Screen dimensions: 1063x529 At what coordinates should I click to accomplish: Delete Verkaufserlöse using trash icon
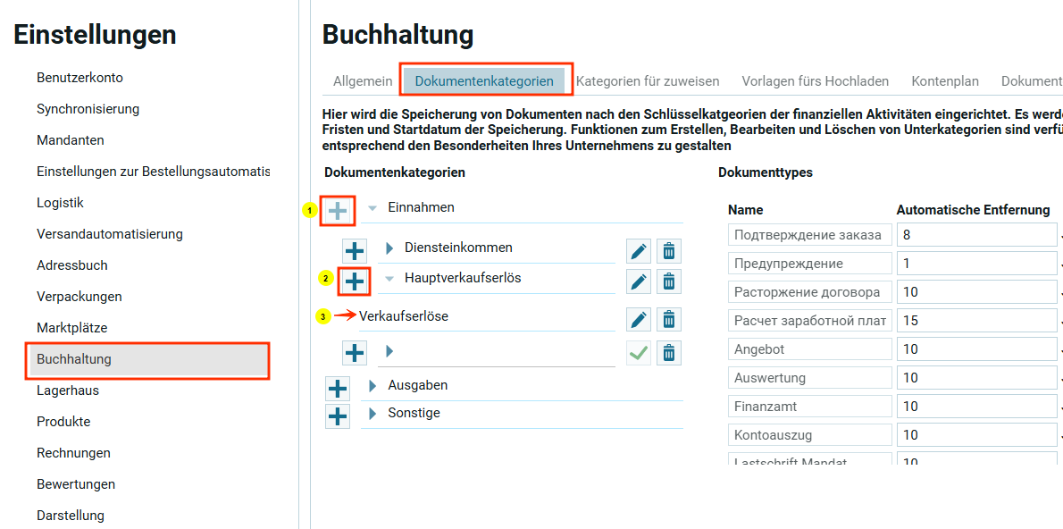(x=668, y=319)
